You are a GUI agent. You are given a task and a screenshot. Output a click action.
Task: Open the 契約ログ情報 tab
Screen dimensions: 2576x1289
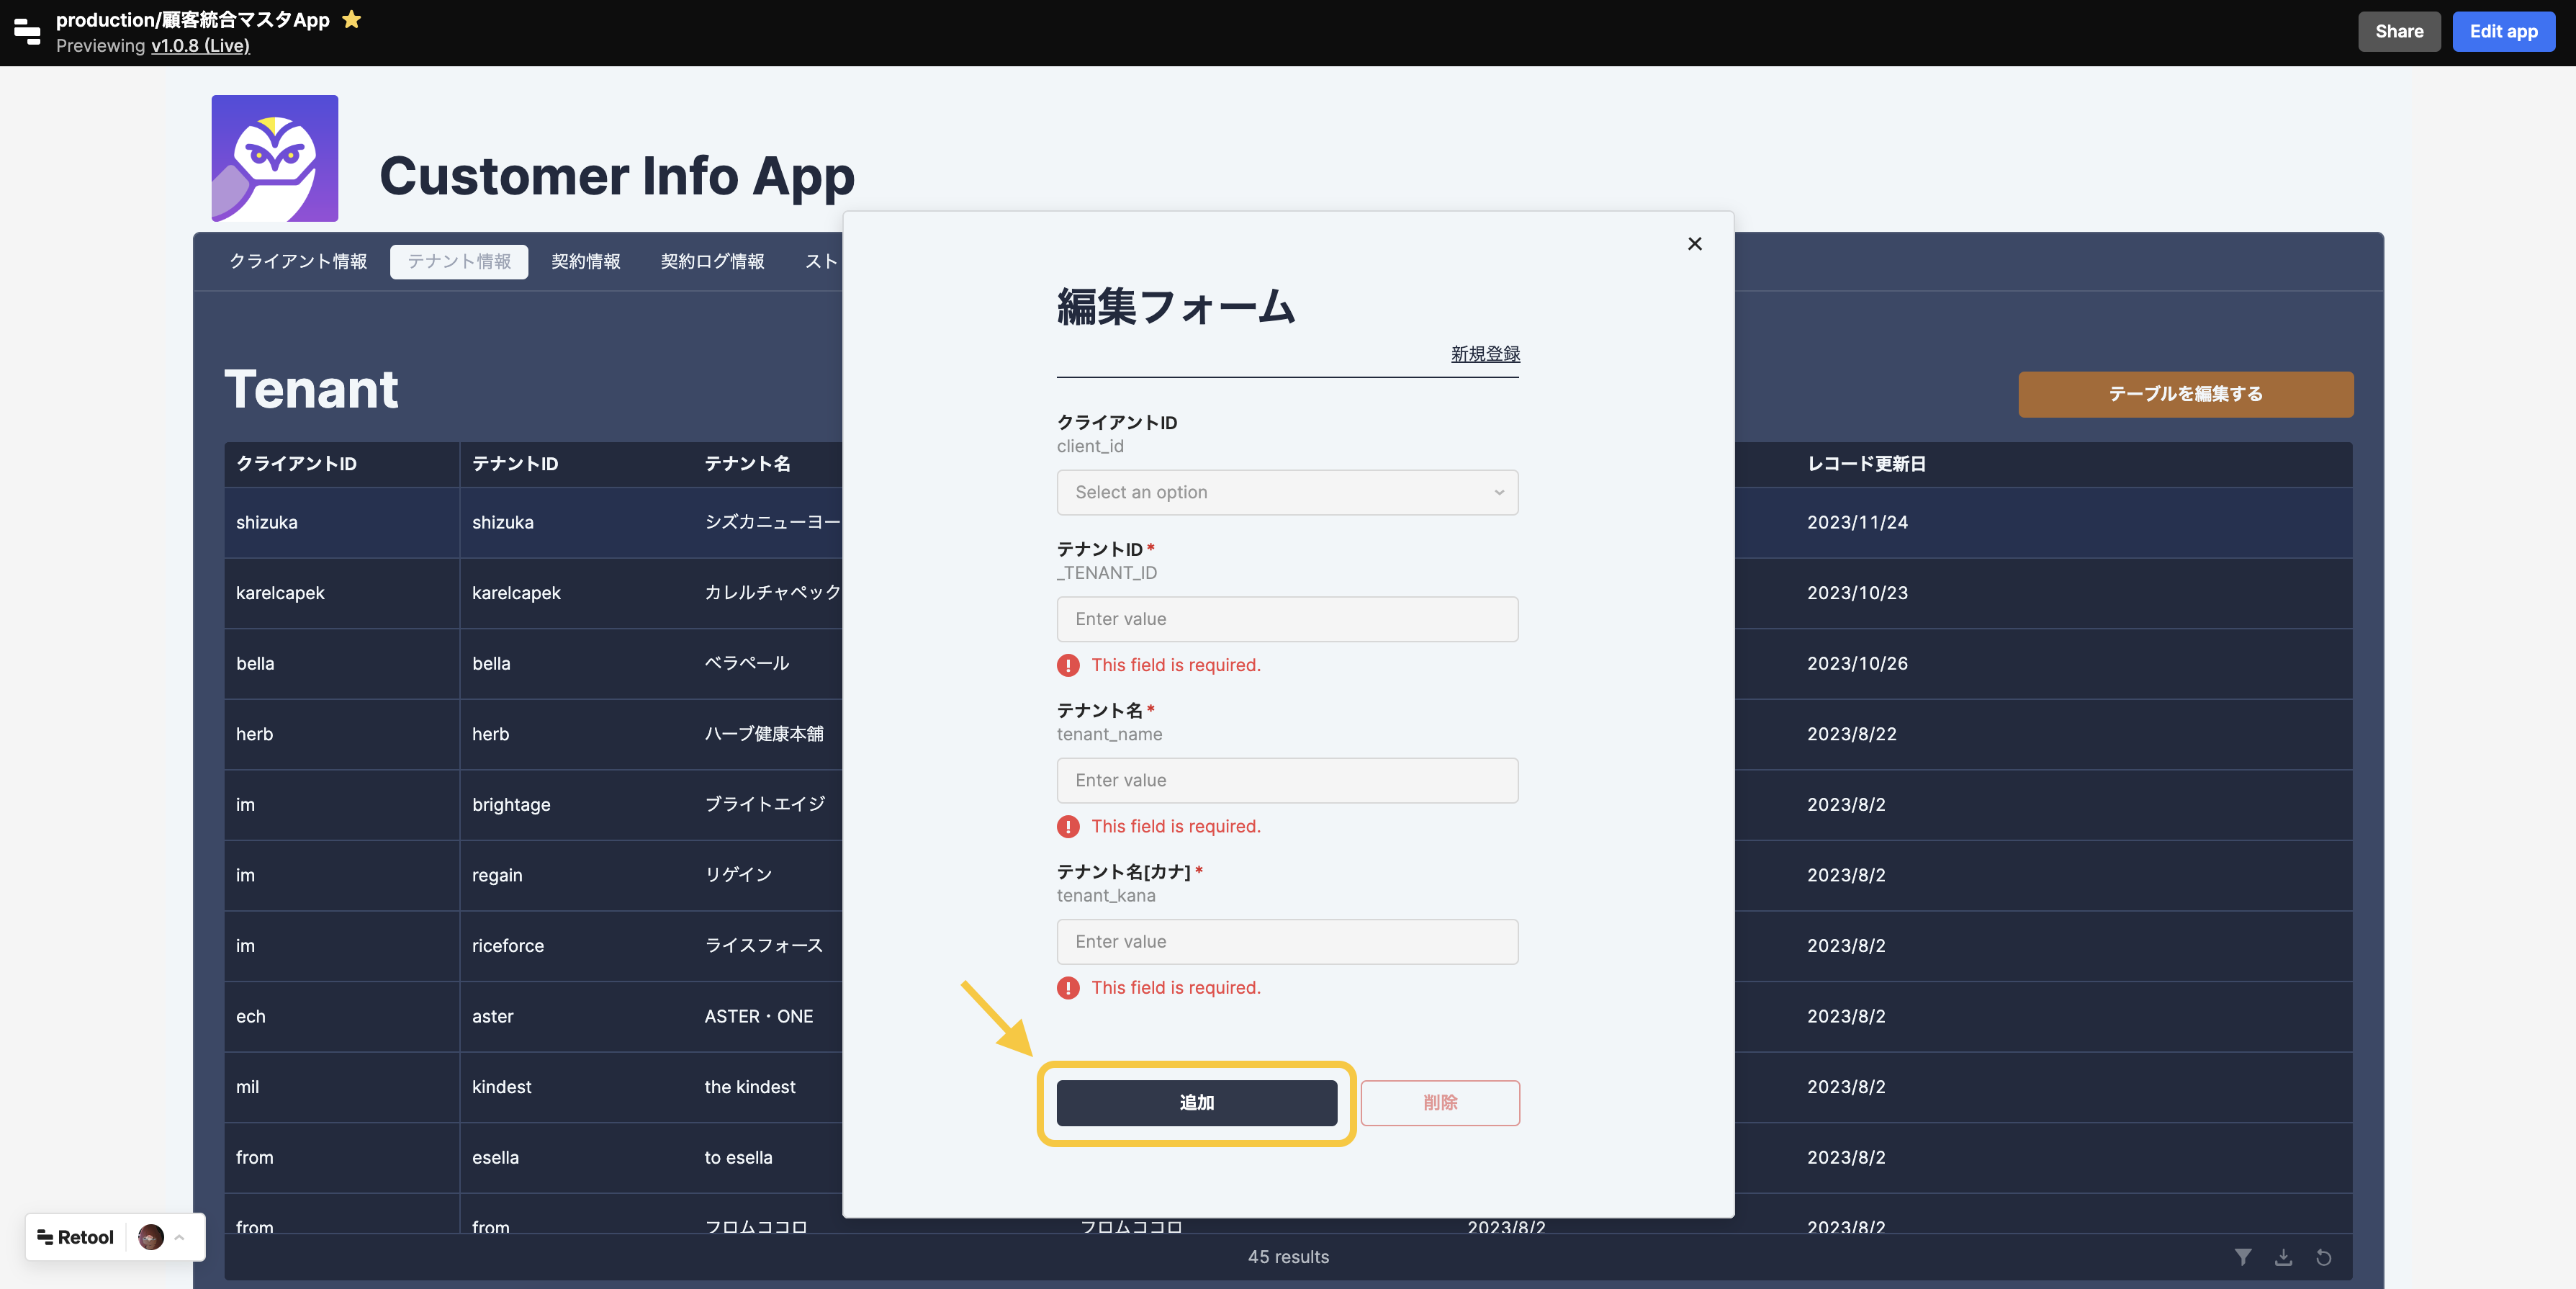pyautogui.click(x=712, y=261)
